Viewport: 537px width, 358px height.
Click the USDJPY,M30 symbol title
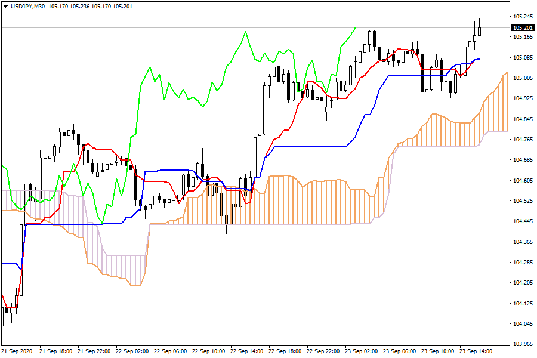click(27, 6)
